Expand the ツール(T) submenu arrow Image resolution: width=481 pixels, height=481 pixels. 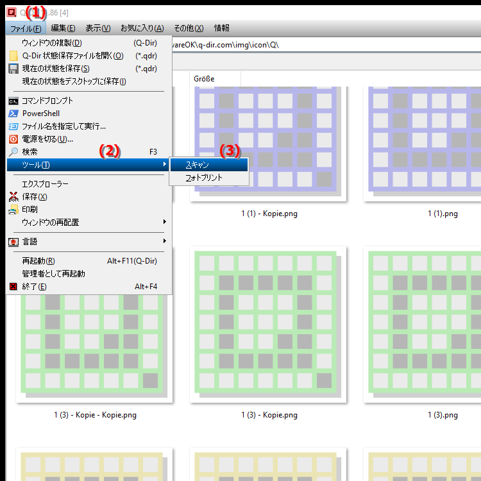[x=165, y=164]
